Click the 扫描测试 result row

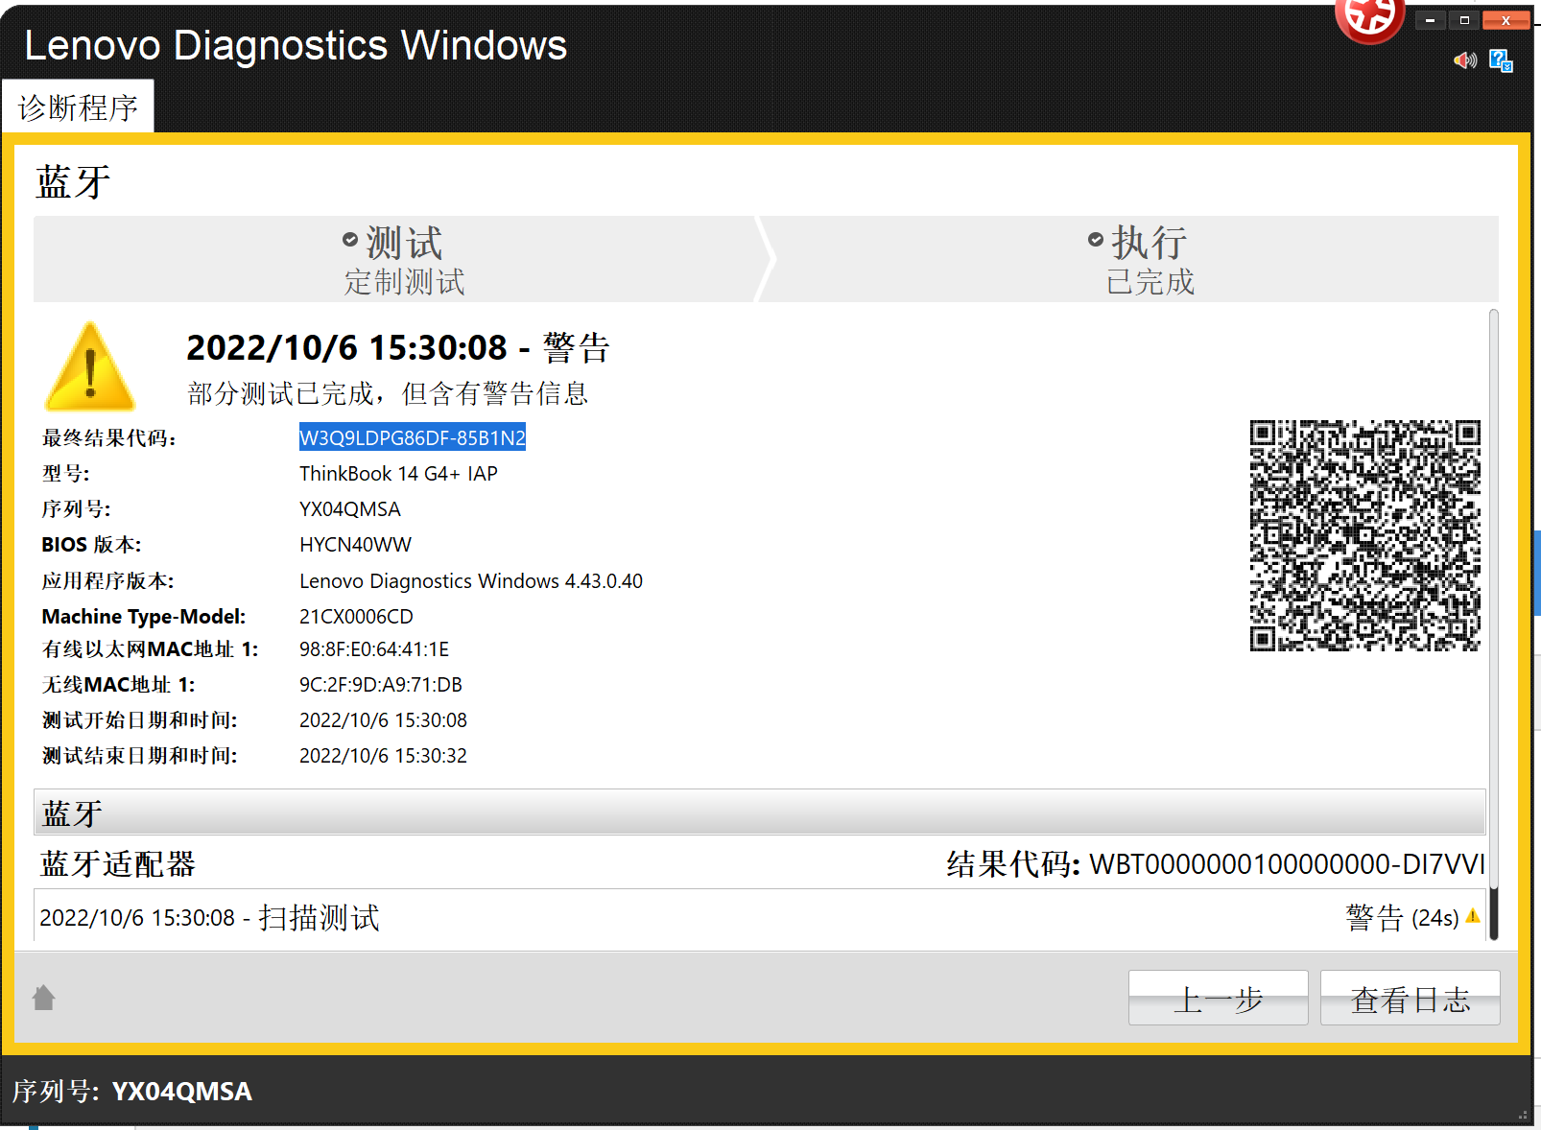pyautogui.click(x=760, y=916)
